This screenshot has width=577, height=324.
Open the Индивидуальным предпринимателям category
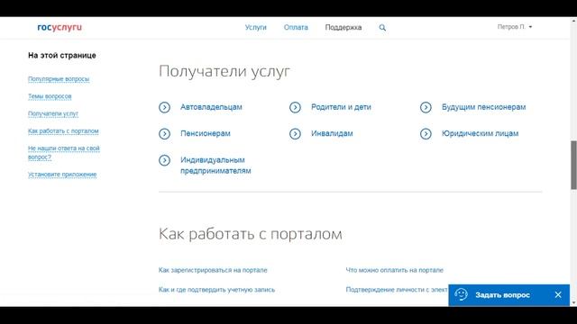(x=215, y=166)
